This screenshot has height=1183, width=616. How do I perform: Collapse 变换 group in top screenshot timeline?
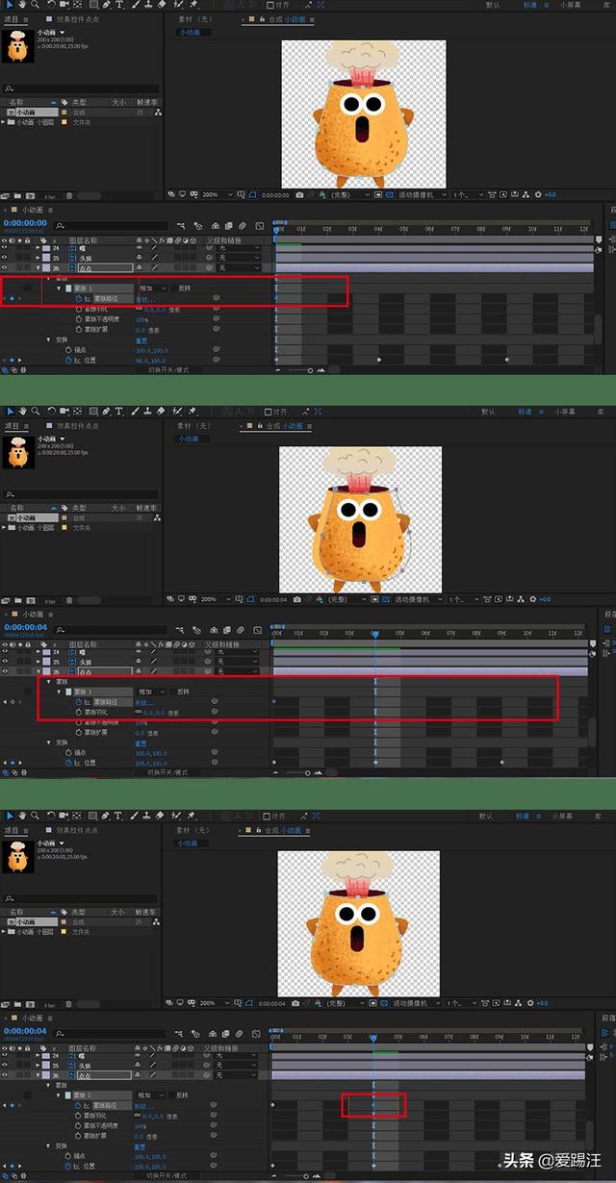[48, 340]
